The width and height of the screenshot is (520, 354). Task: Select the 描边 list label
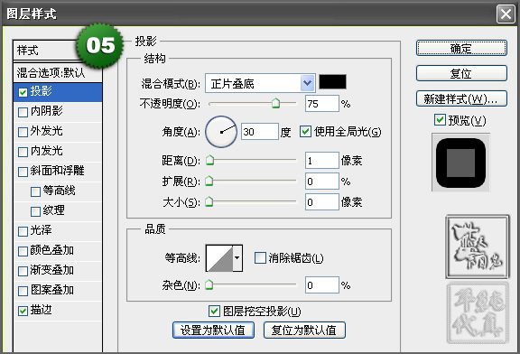(x=42, y=311)
